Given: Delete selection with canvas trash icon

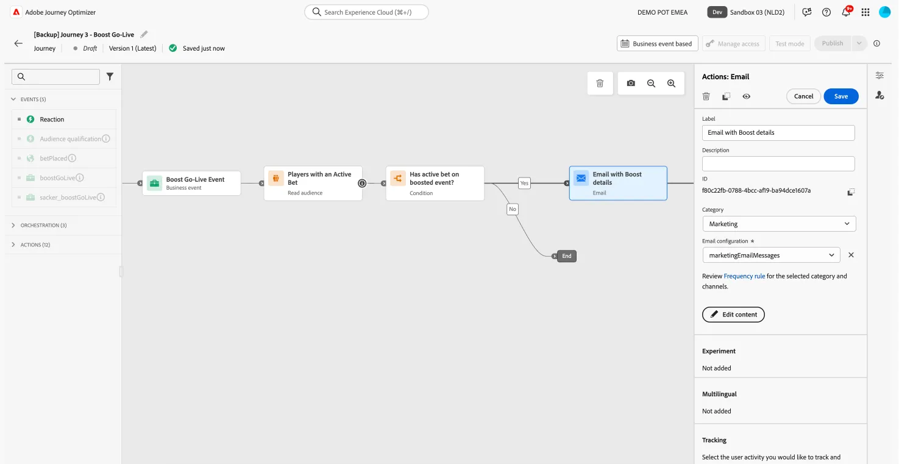Looking at the screenshot, I should 600,84.
